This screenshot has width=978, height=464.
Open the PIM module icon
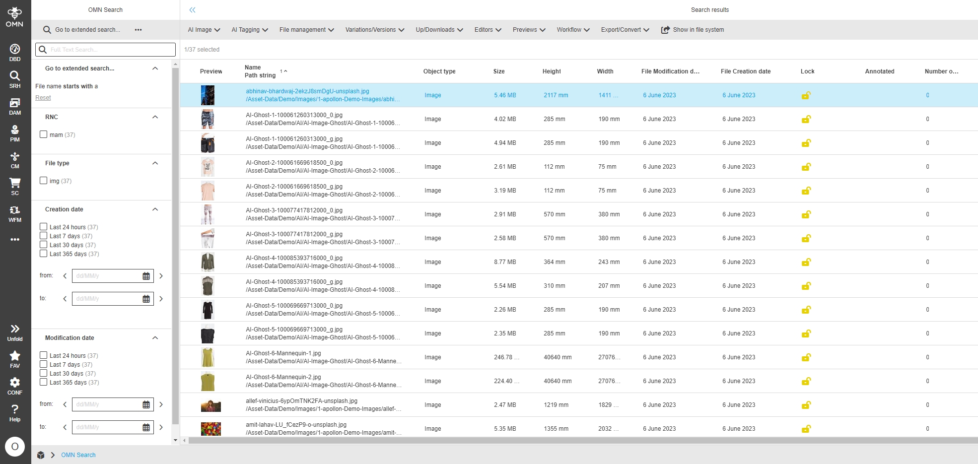pos(15,133)
